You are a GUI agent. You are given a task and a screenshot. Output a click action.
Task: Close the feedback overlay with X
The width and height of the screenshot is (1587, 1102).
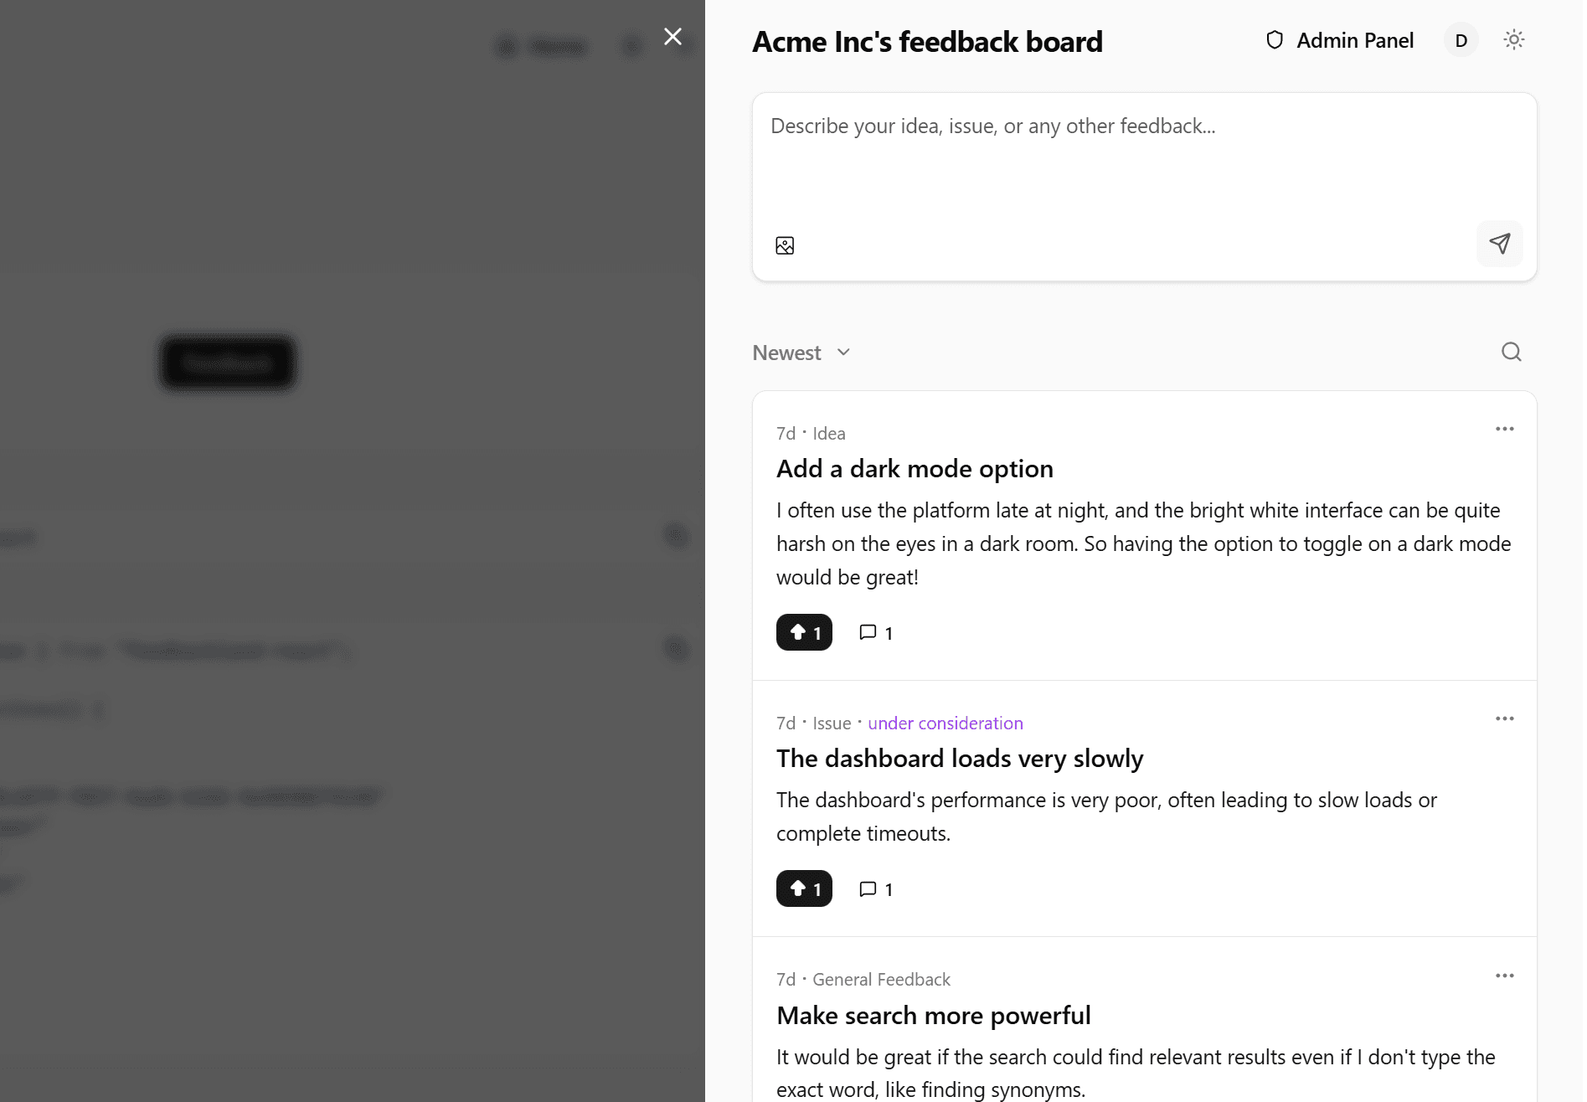click(672, 37)
